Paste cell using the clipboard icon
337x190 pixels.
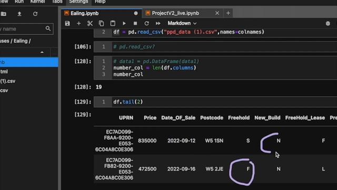tap(113, 23)
